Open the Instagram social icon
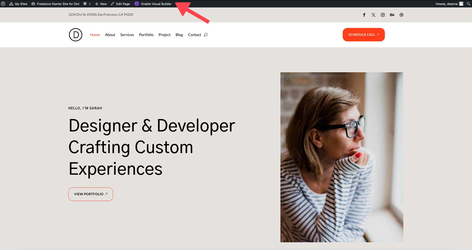Viewport: 472px width, 250px height. (x=383, y=15)
